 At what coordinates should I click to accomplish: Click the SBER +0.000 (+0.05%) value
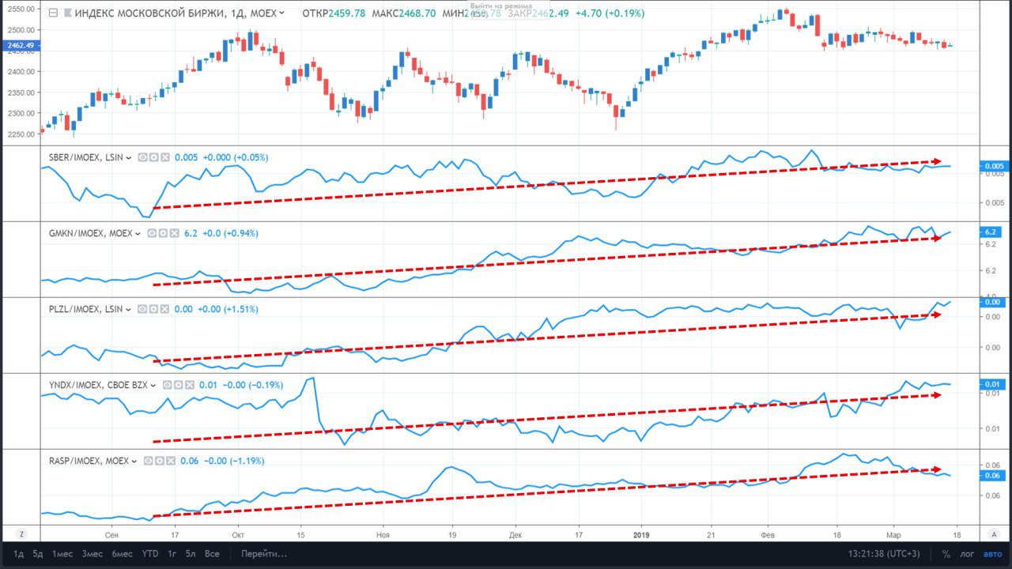[236, 157]
